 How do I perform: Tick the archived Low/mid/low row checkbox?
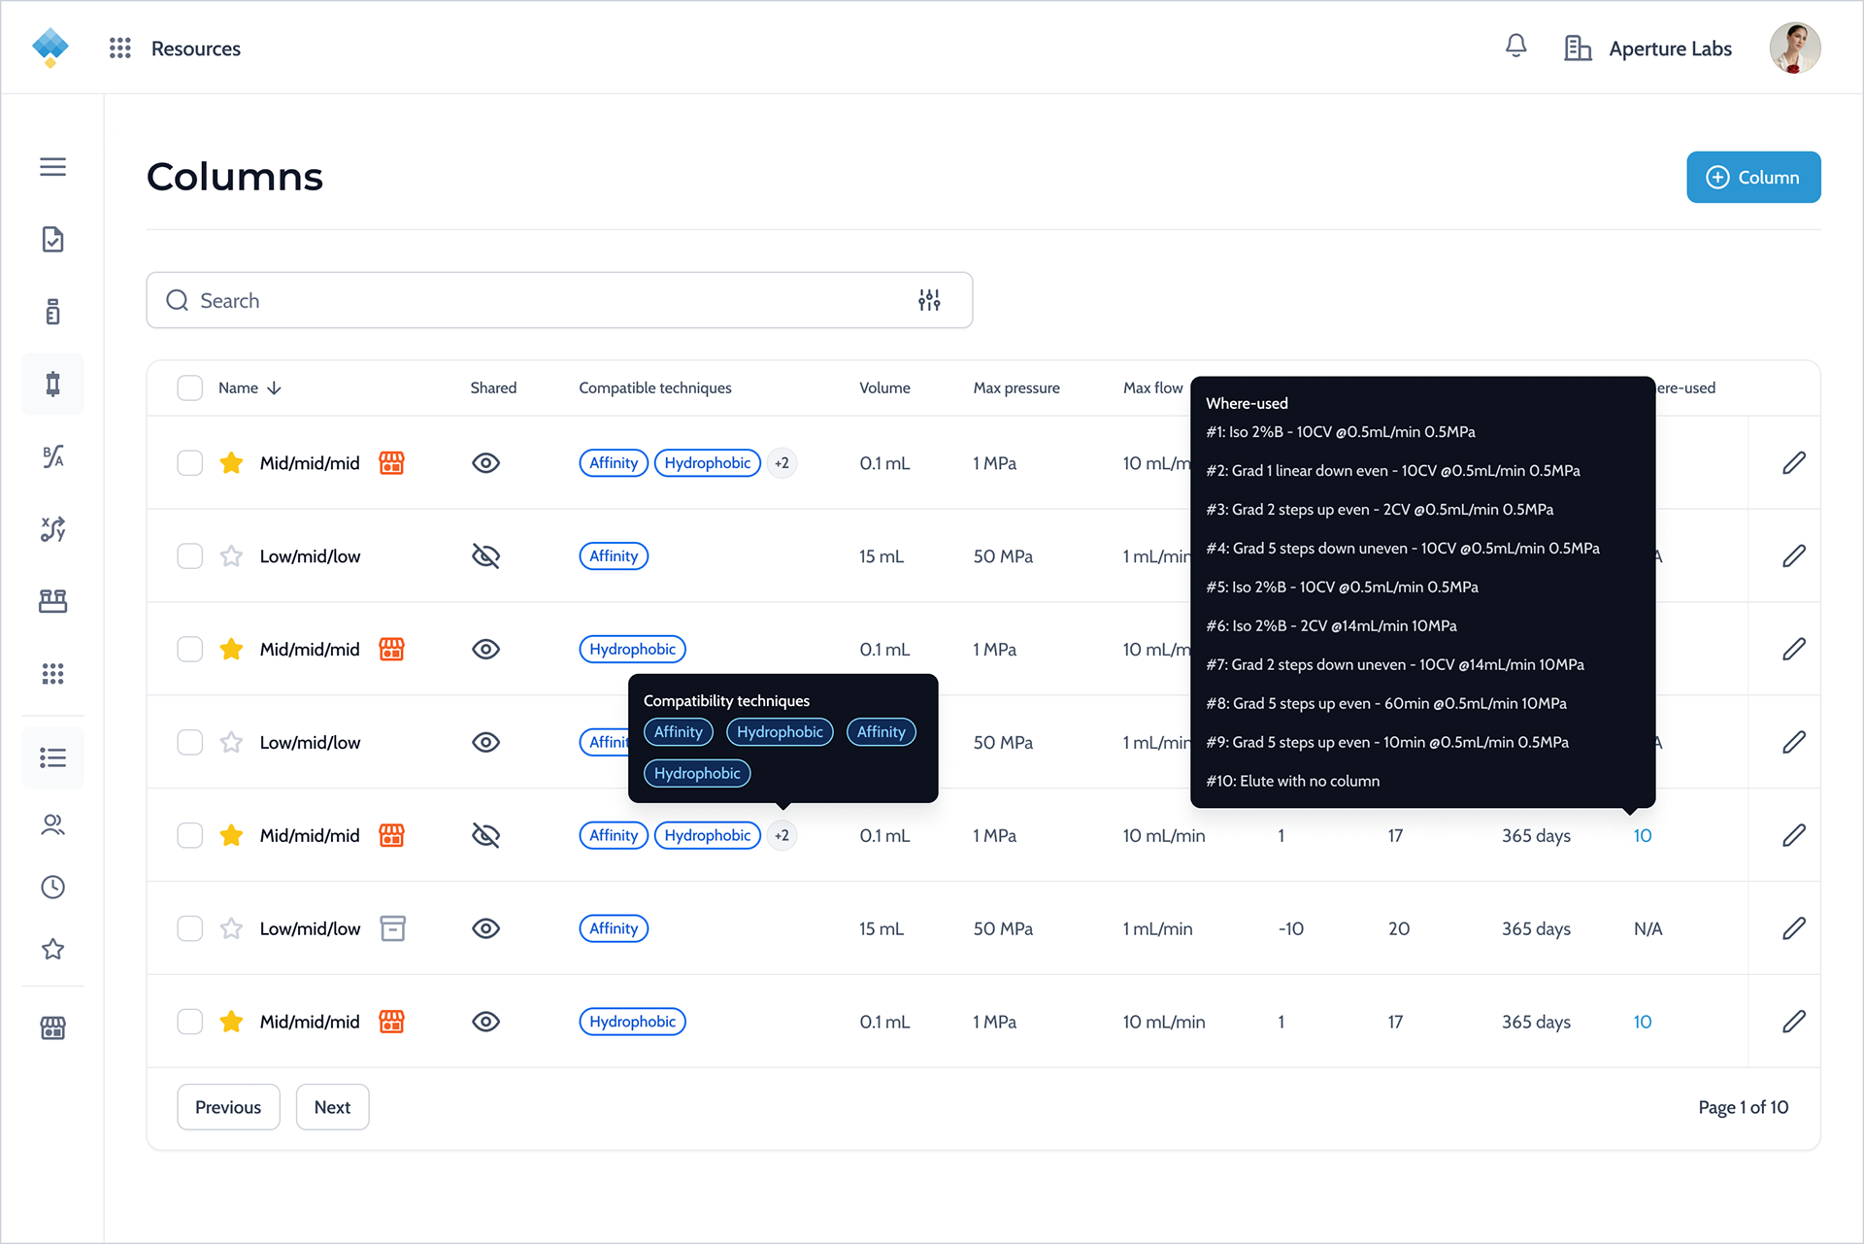(x=190, y=928)
